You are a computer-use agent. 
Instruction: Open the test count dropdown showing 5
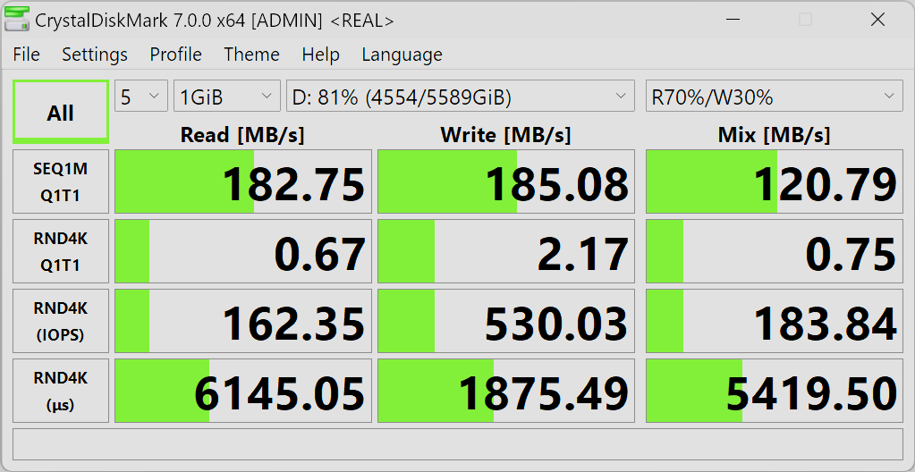tap(141, 96)
